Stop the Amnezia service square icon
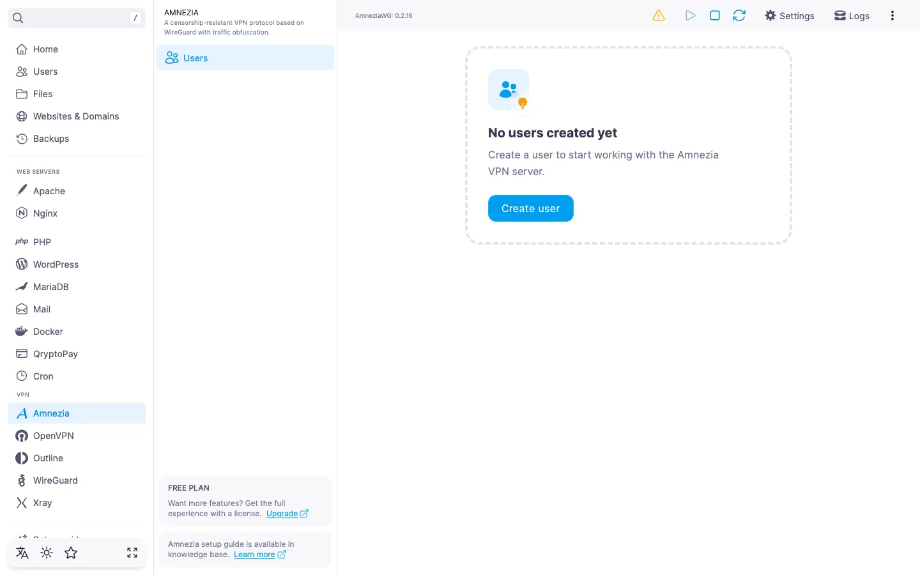The height and width of the screenshot is (575, 920). click(715, 15)
